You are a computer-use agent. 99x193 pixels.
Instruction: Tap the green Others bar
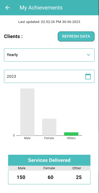pos(71,134)
